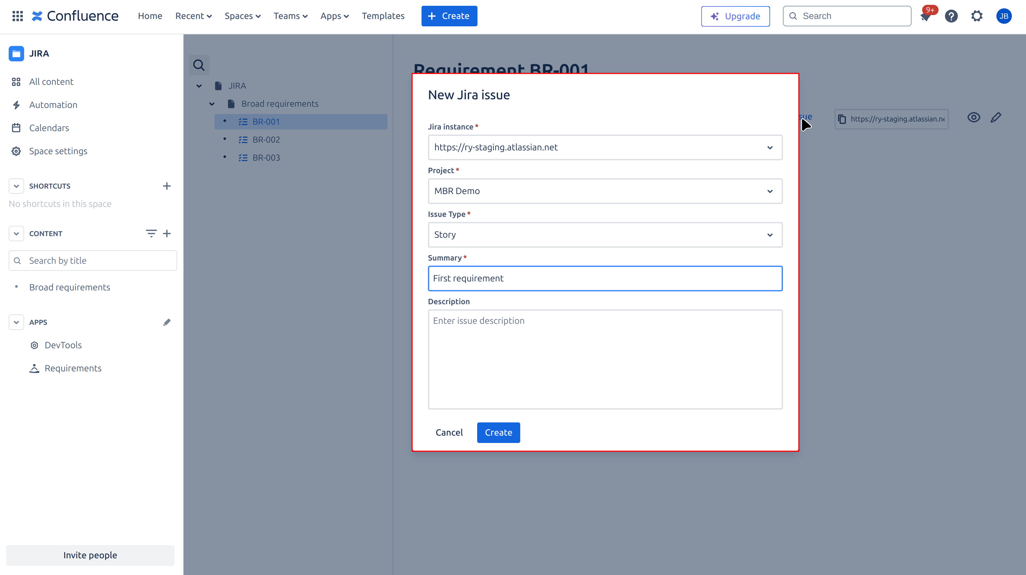Click the Invite people button
This screenshot has width=1026, height=575.
point(90,555)
